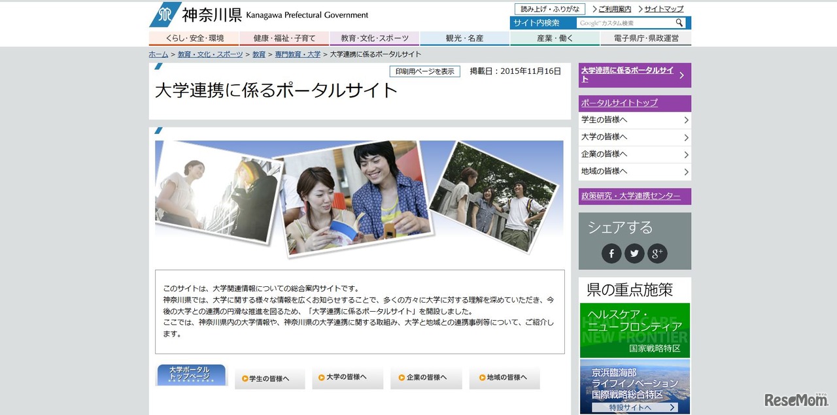Open the ホーム breadcrumb link
This screenshot has width=837, height=415.
point(158,55)
